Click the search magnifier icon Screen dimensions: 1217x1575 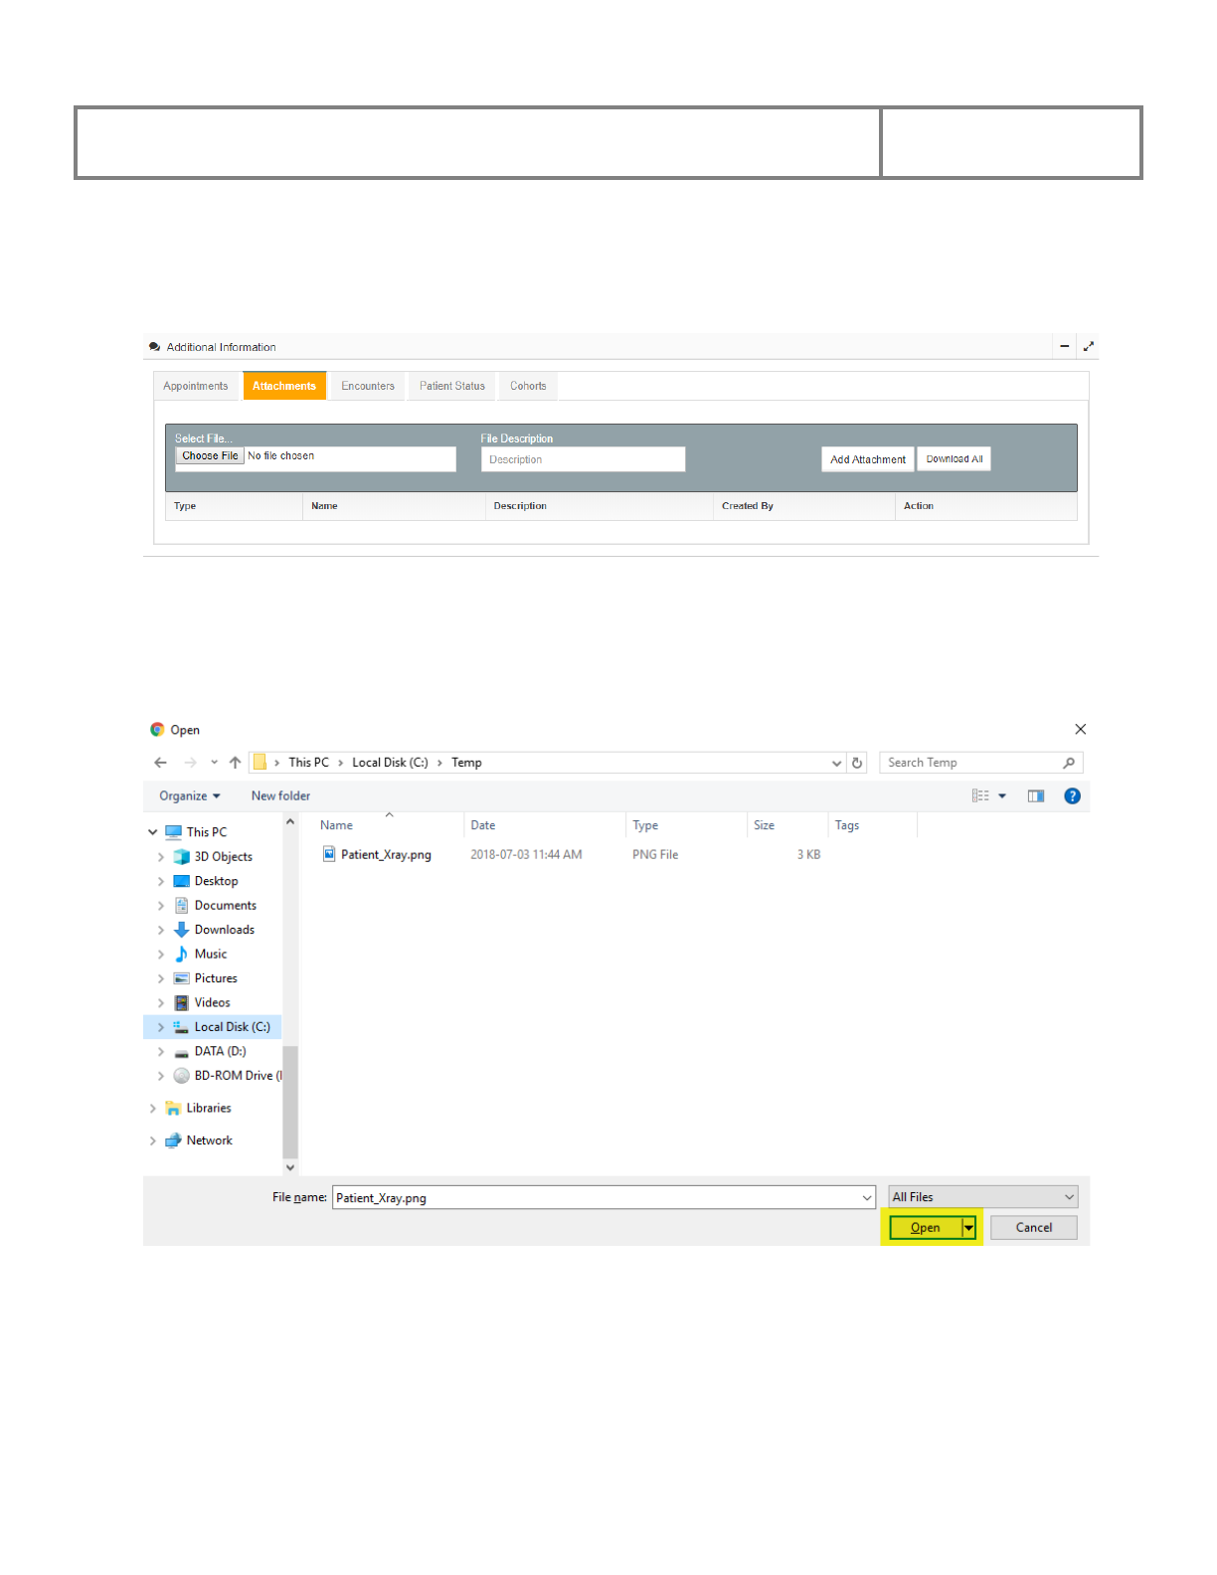tap(1069, 763)
